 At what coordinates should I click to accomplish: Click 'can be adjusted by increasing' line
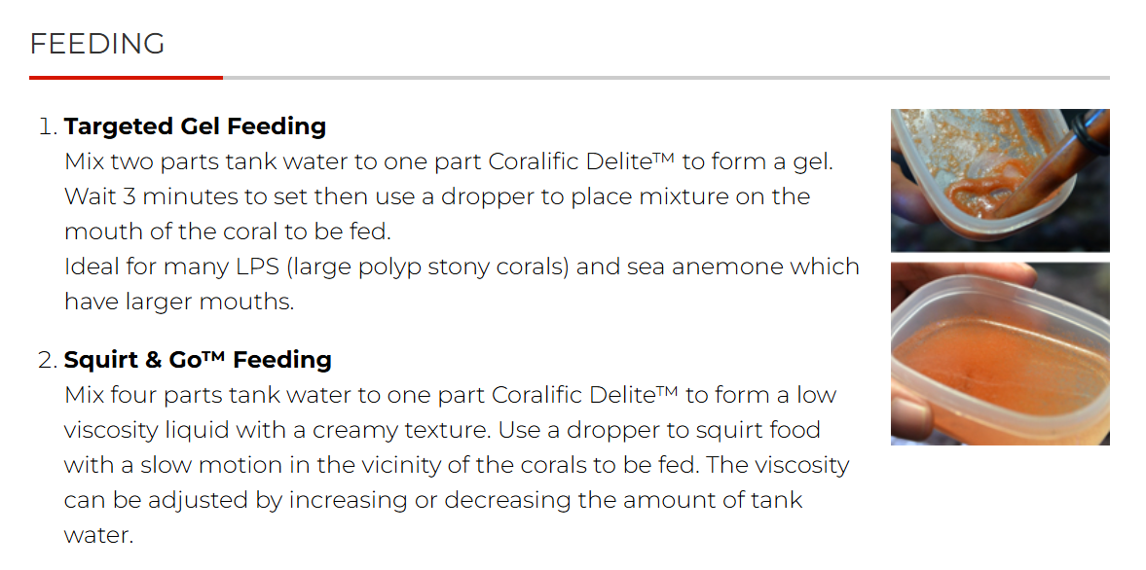point(433,500)
